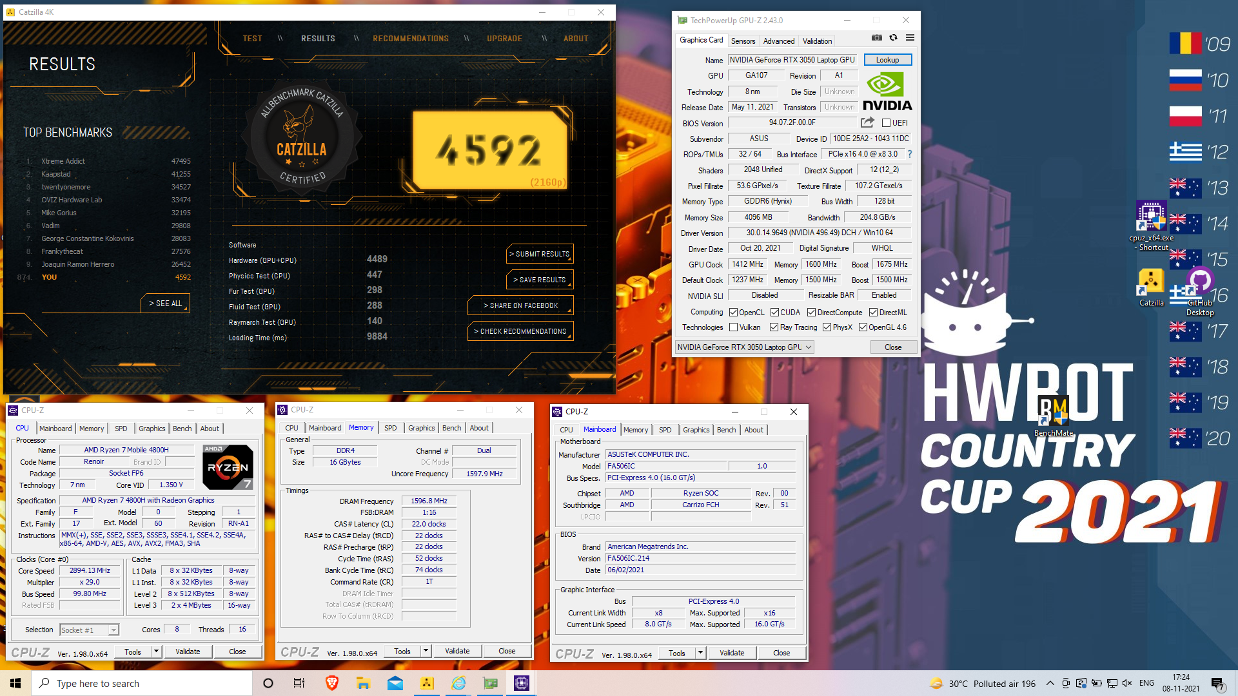Open Tools dropdown arrow in CPU-Z CPU window
The image size is (1238, 696).
click(155, 652)
